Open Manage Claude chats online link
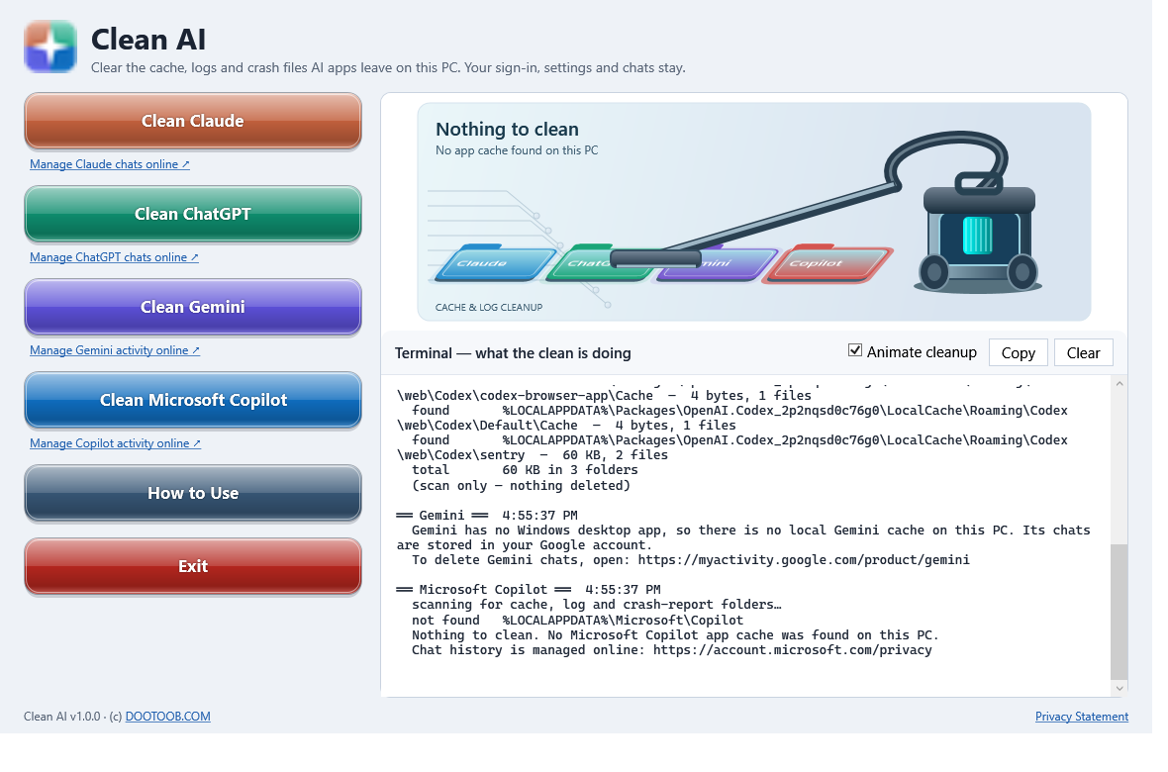This screenshot has height=772, width=1168. coord(110,164)
